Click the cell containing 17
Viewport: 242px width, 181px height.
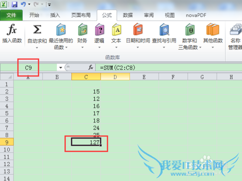click(x=86, y=113)
